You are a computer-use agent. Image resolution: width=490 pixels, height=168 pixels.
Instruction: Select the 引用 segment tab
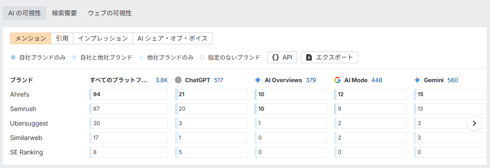click(x=62, y=38)
